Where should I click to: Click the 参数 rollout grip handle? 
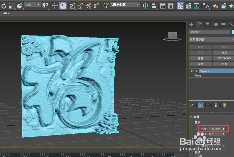pos(231,117)
